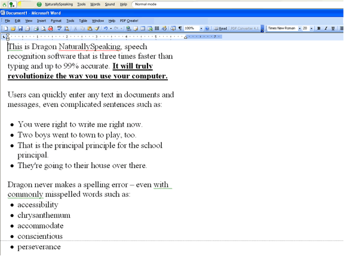
Task: Open the font size dropdown arrow
Action: [311, 28]
